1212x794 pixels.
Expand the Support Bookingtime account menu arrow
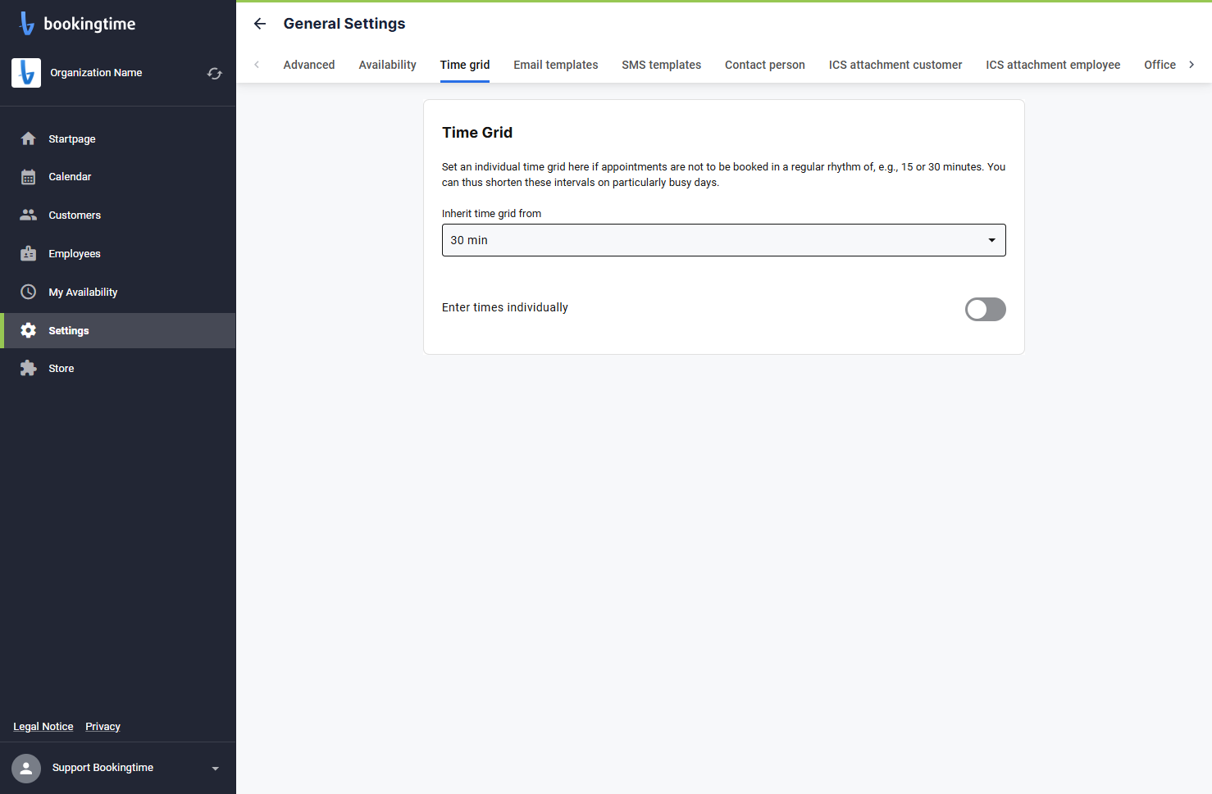pos(216,769)
